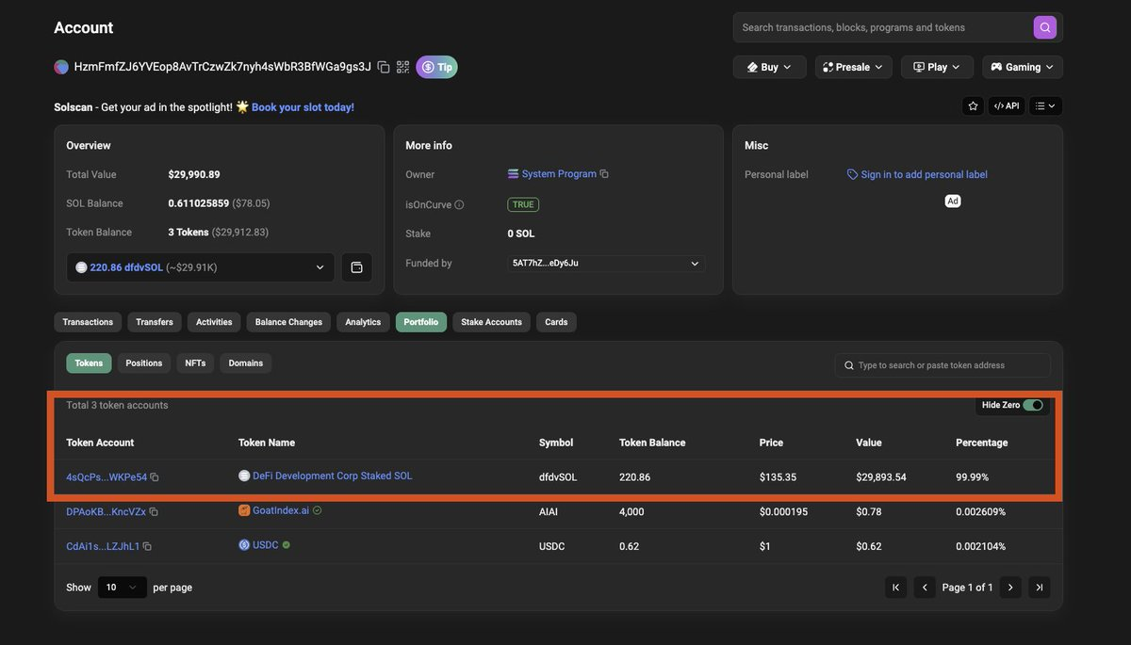Click the purple search magnifier button
Screen dimensions: 1131x645
(x=1044, y=27)
